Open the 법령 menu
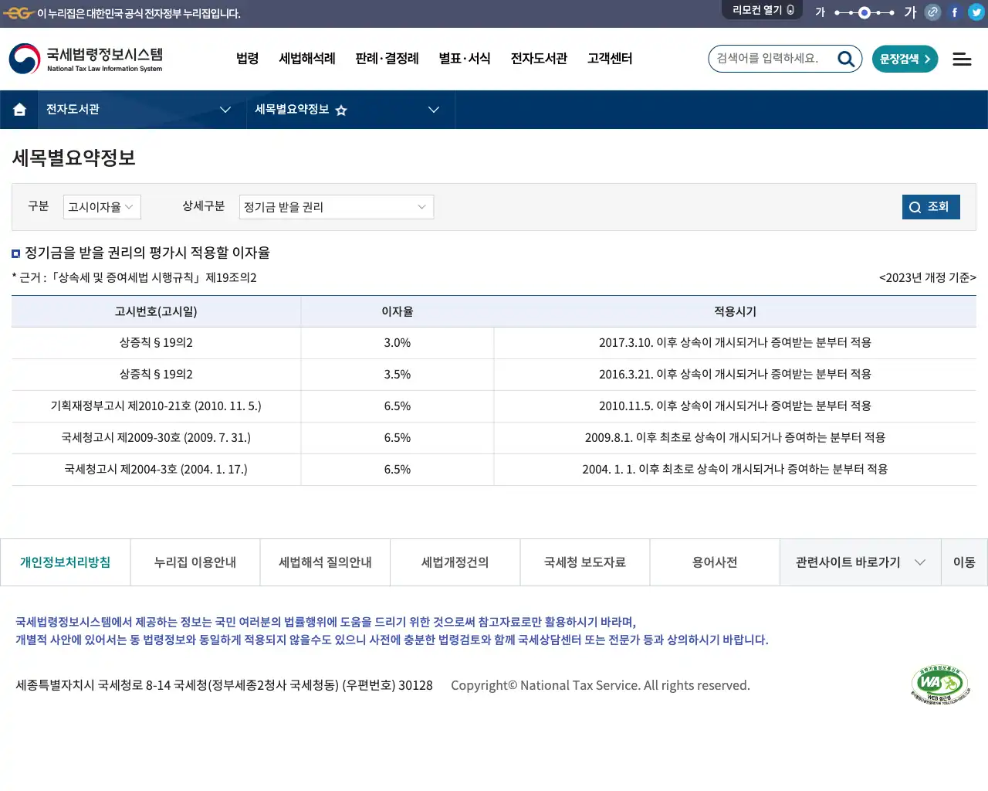The image size is (988, 791). click(248, 59)
